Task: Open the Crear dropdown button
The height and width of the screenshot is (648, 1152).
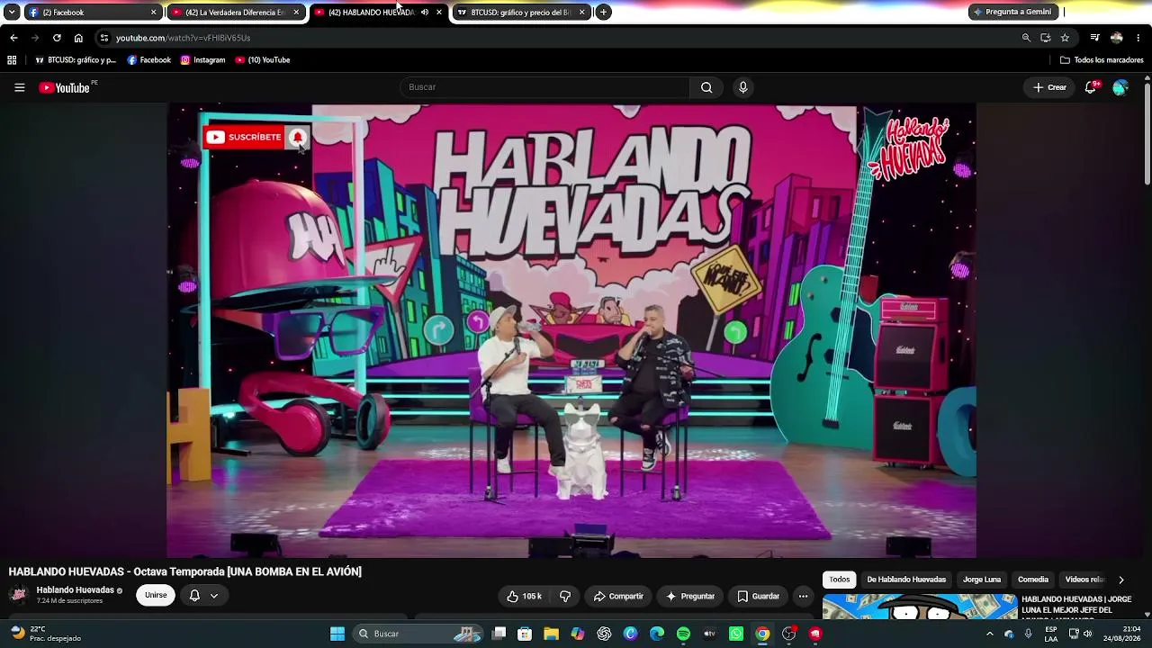Action: (1049, 87)
